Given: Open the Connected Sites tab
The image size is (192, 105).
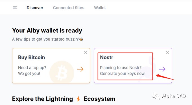Looking at the screenshot, I should pyautogui.click(x=69, y=8).
